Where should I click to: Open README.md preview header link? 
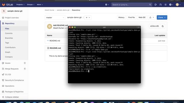(55, 48)
